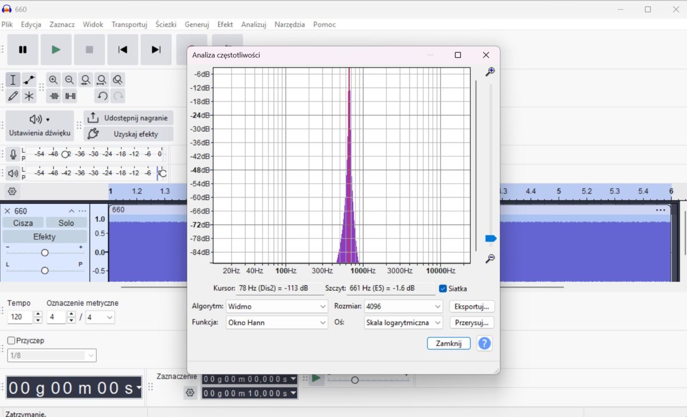Close track 660 with X icon
Screen dimensions: 687x417
(x=7, y=211)
